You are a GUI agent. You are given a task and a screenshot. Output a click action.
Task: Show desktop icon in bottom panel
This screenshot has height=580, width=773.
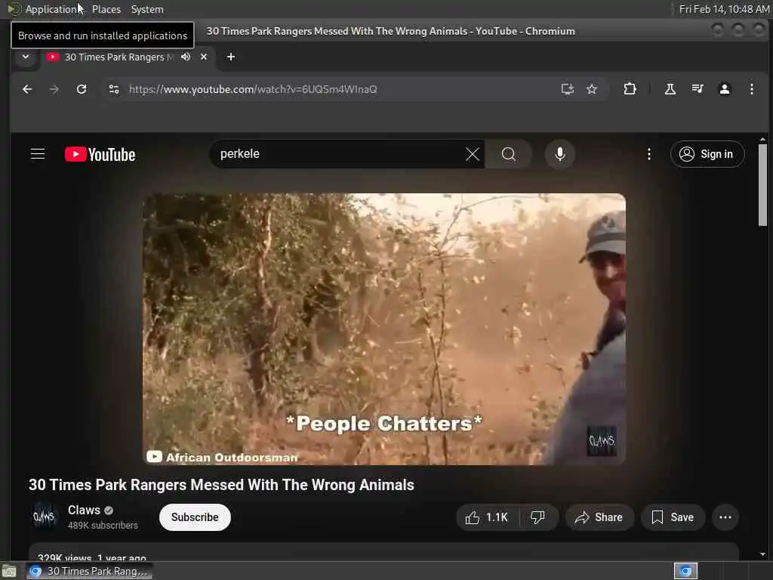coord(9,571)
